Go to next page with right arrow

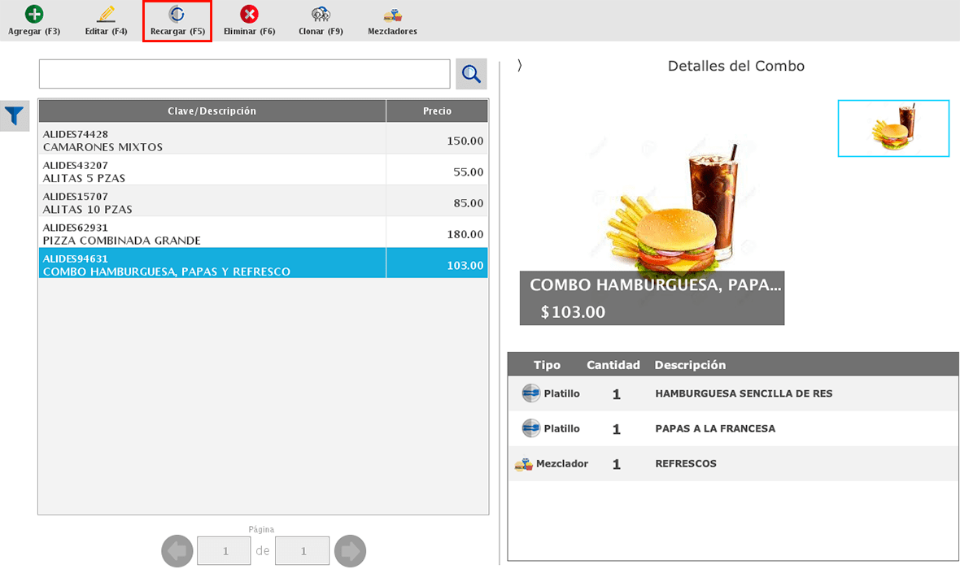tap(350, 550)
